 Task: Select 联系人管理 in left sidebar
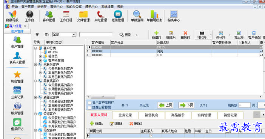point(17,58)
